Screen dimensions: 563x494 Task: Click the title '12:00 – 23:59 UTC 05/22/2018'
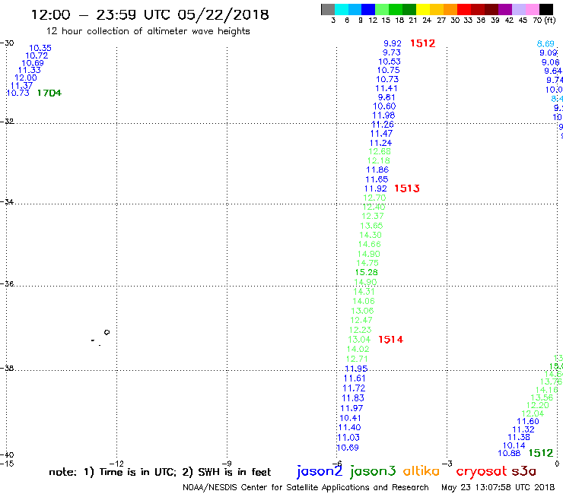(x=150, y=14)
